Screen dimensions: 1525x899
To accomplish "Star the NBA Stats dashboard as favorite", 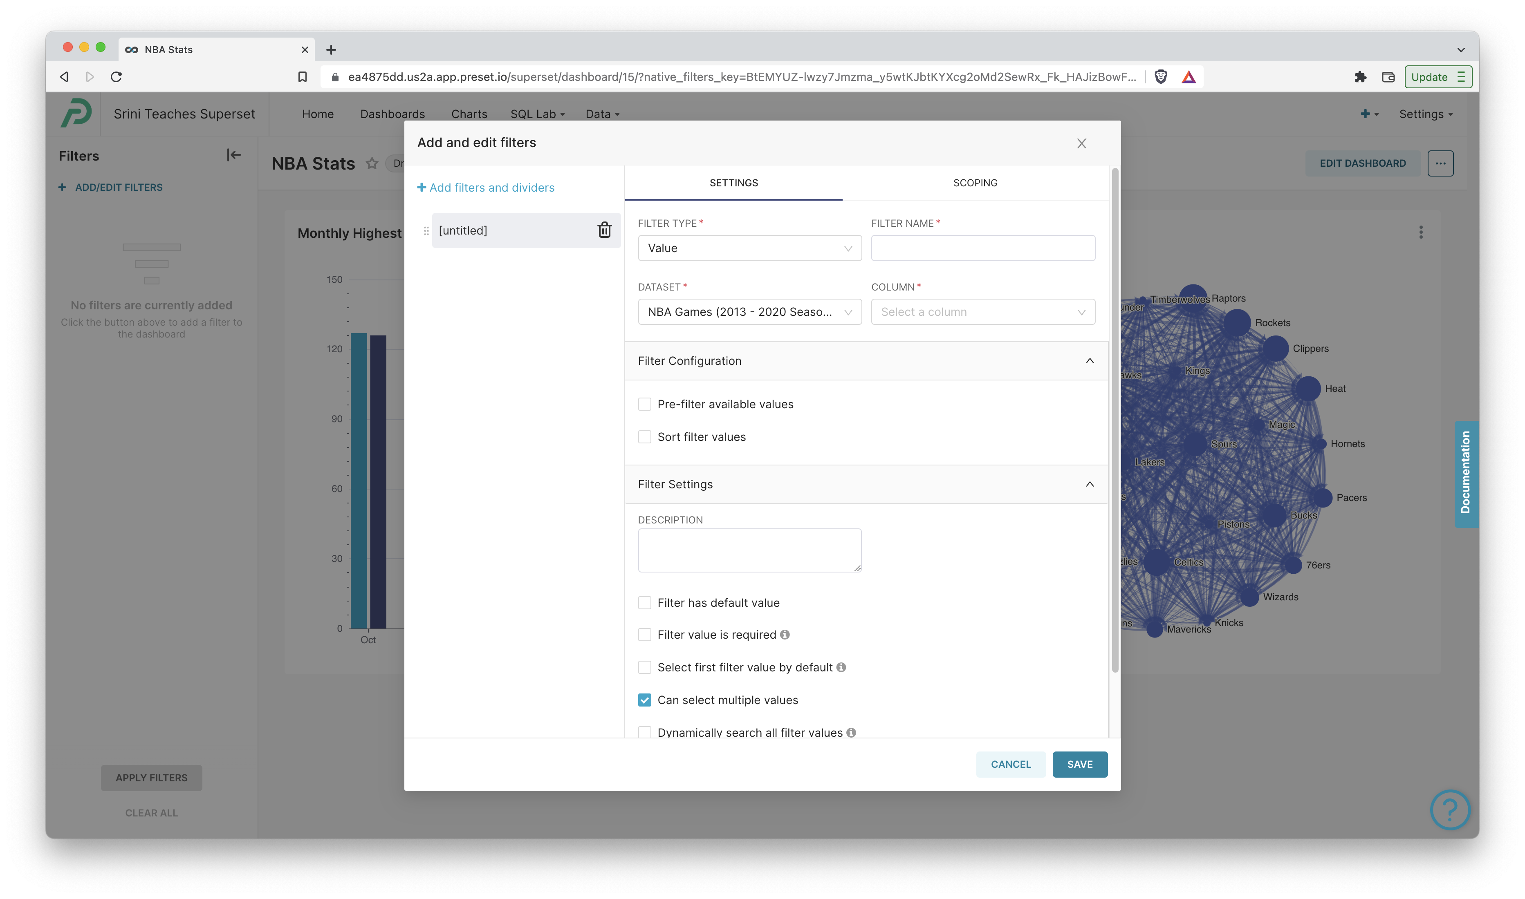I will click(372, 163).
